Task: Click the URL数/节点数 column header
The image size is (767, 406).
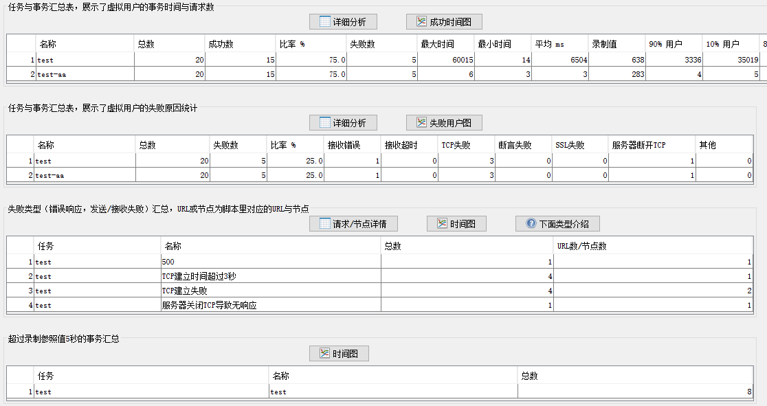Action: click(581, 246)
